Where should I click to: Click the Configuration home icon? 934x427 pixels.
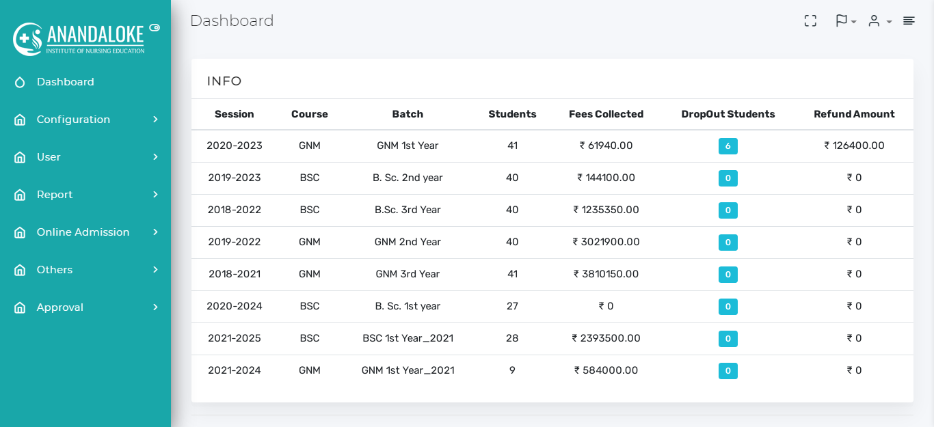click(x=20, y=120)
